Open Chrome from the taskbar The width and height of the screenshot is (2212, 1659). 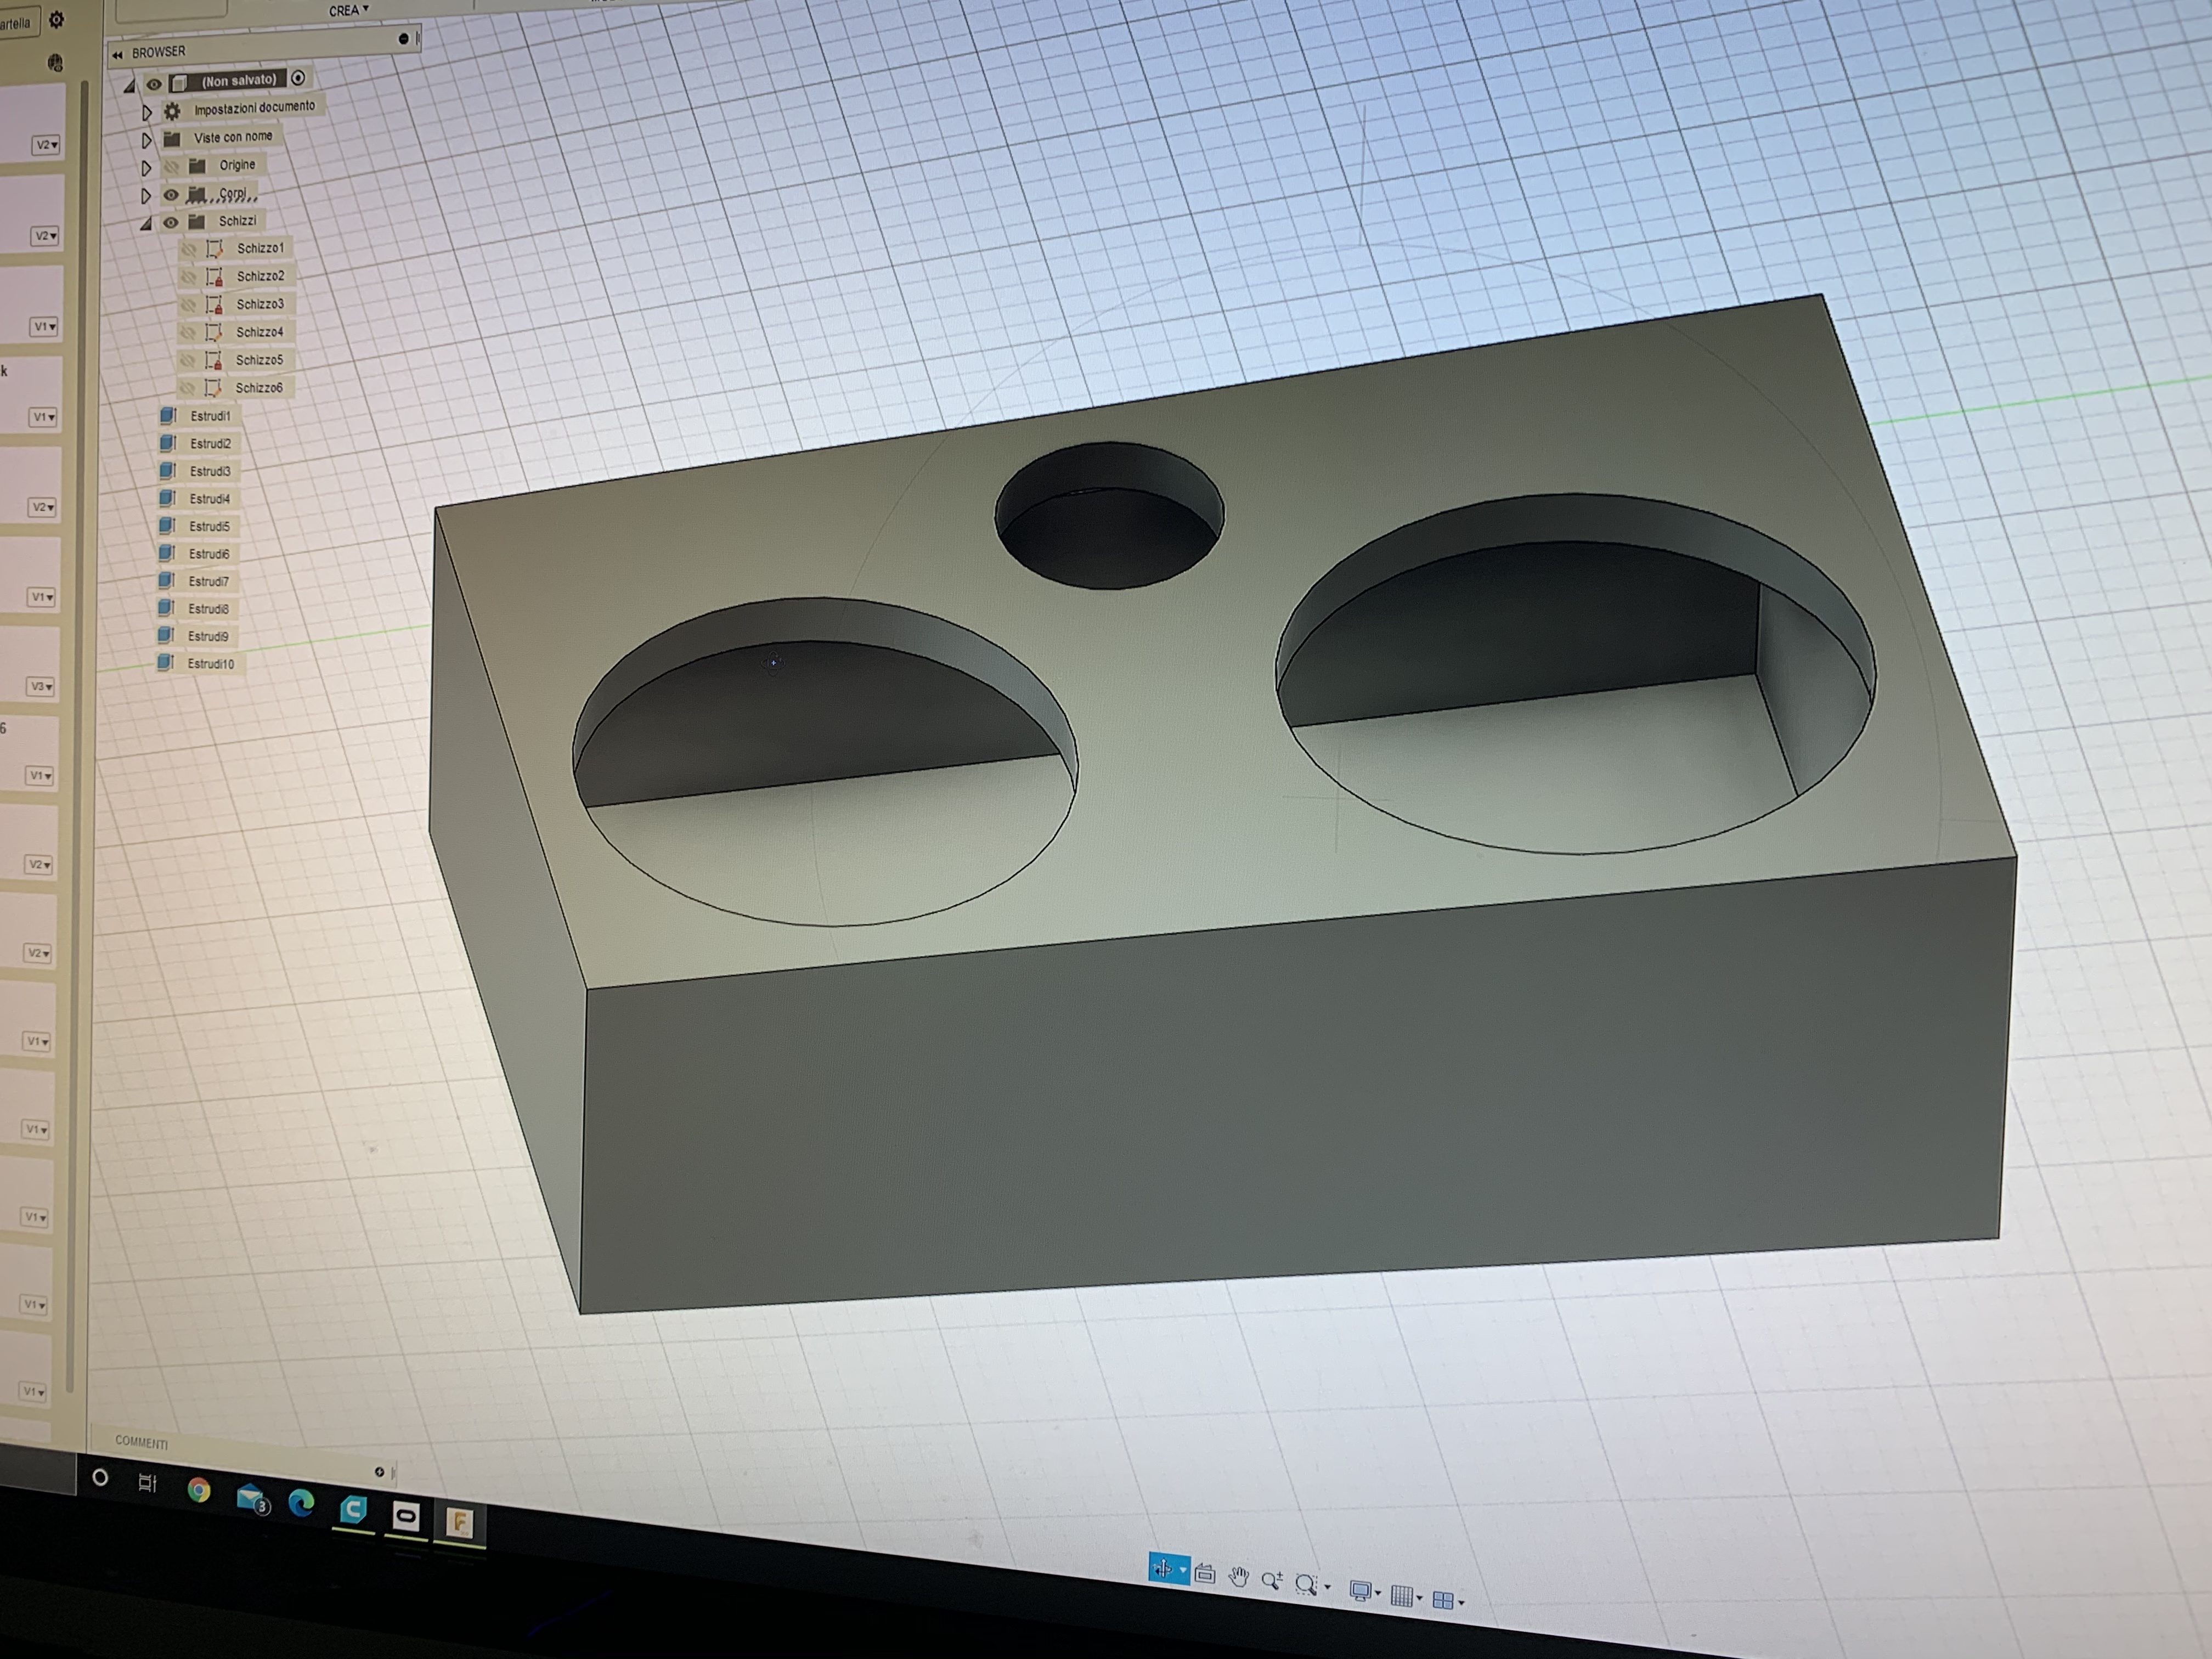pyautogui.click(x=199, y=1491)
